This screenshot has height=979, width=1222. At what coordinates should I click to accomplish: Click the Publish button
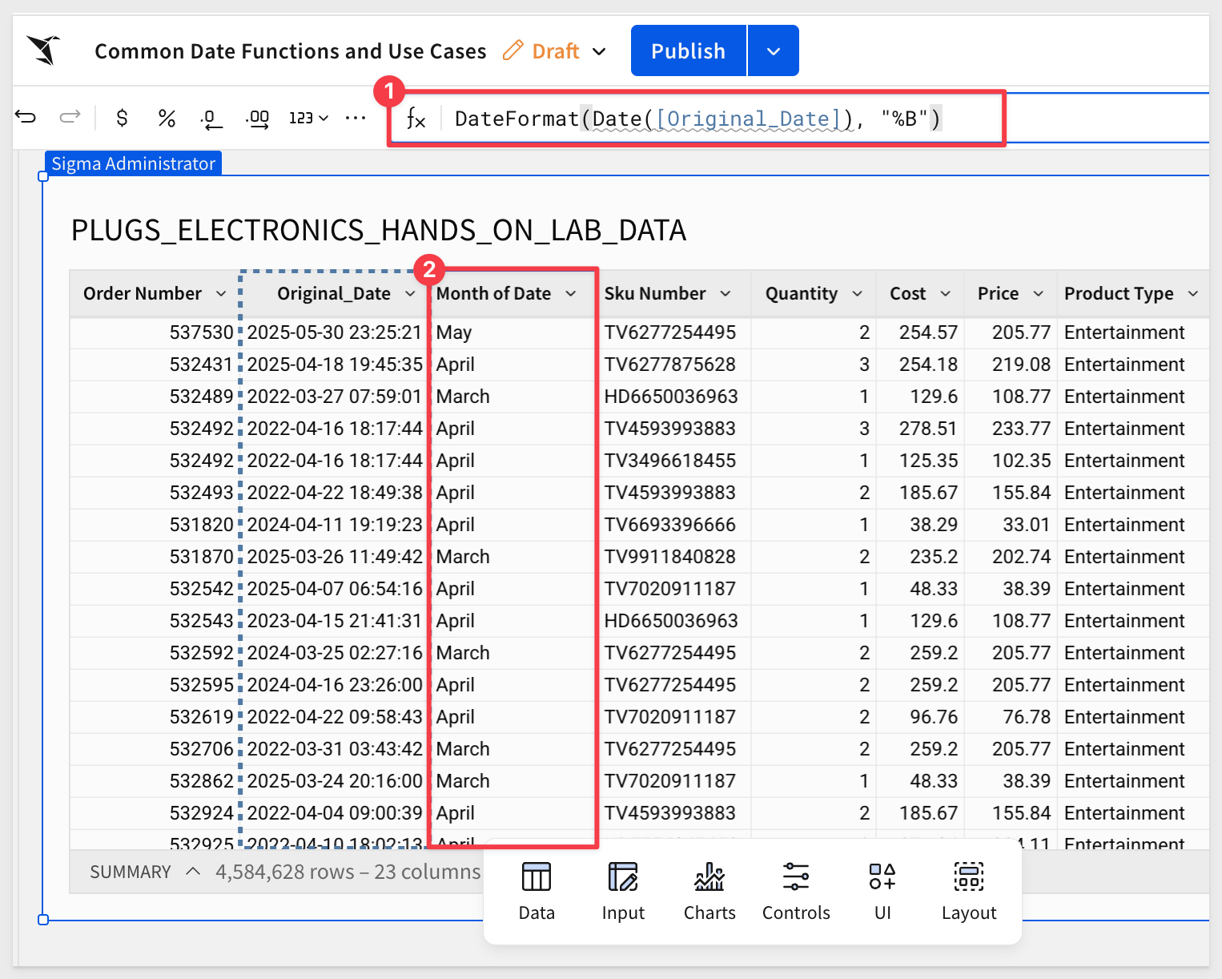[x=688, y=50]
